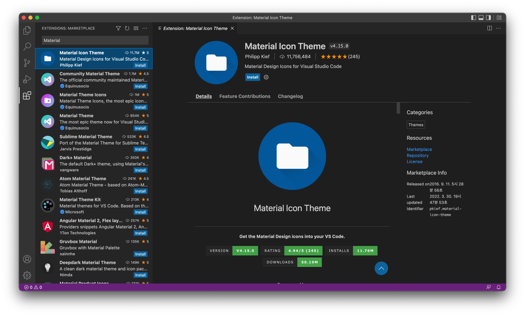Click the install count 11,756,484 in header
The image size is (525, 316).
pyautogui.click(x=295, y=57)
